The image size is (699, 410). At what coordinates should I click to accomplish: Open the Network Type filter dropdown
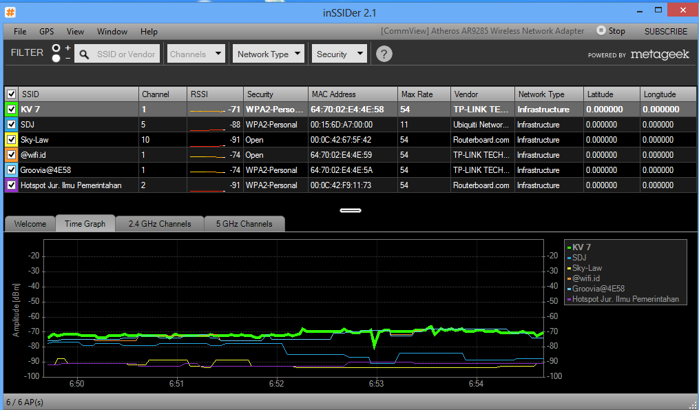point(269,54)
